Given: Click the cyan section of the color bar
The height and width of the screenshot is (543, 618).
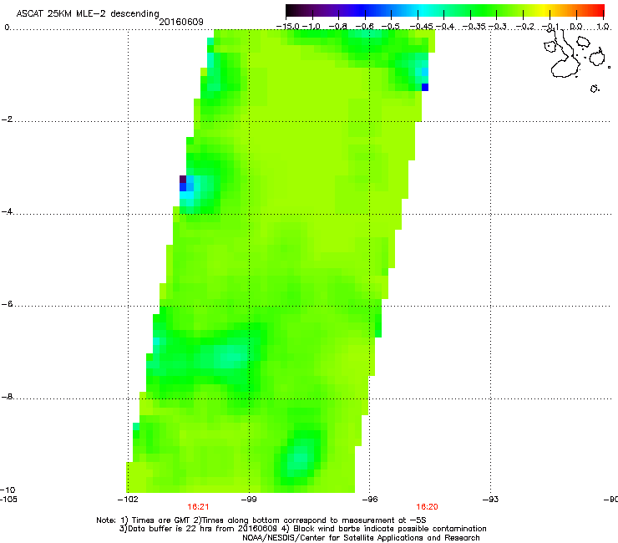Looking at the screenshot, I should [x=422, y=10].
